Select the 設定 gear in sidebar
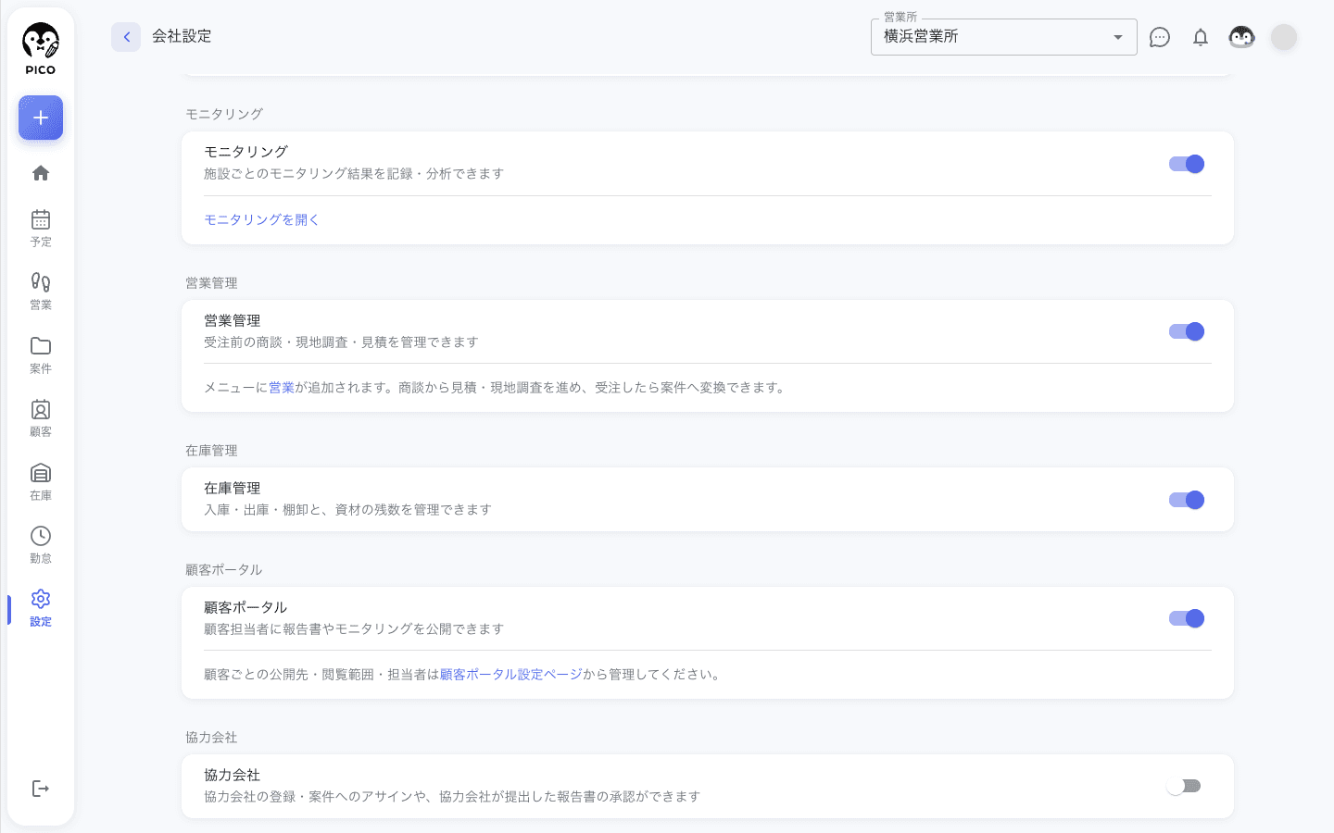The width and height of the screenshot is (1334, 833). point(41,607)
